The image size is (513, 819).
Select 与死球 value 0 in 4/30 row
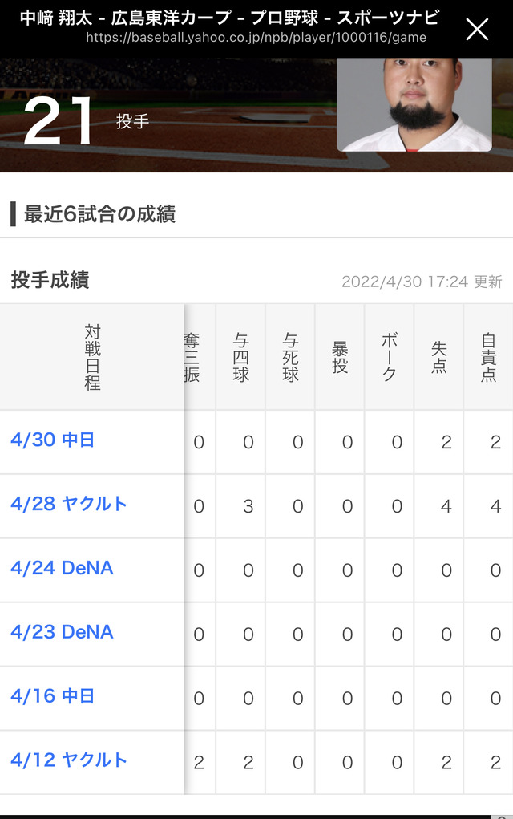297,443
